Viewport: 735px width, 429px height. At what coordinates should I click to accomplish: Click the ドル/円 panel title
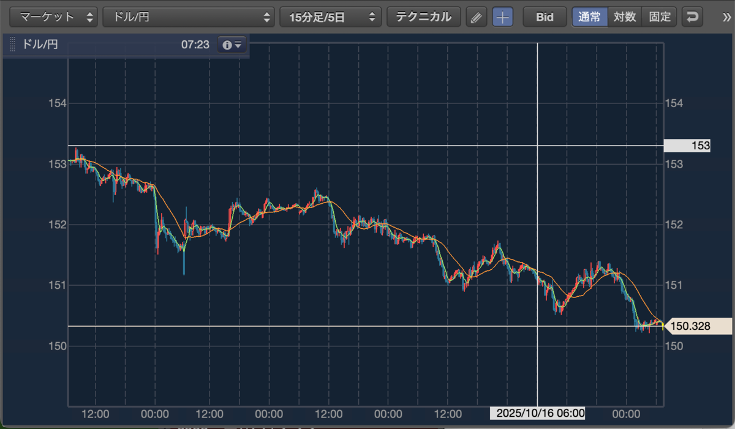tap(40, 45)
